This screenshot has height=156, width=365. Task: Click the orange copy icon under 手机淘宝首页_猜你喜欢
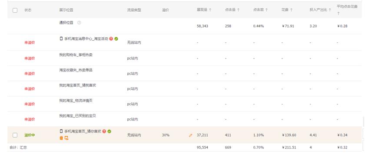(x=66, y=138)
